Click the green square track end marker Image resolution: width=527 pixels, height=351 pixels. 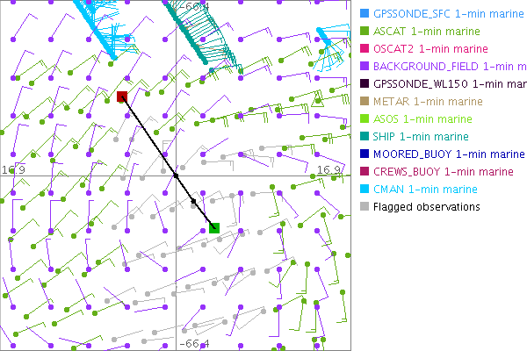213,228
